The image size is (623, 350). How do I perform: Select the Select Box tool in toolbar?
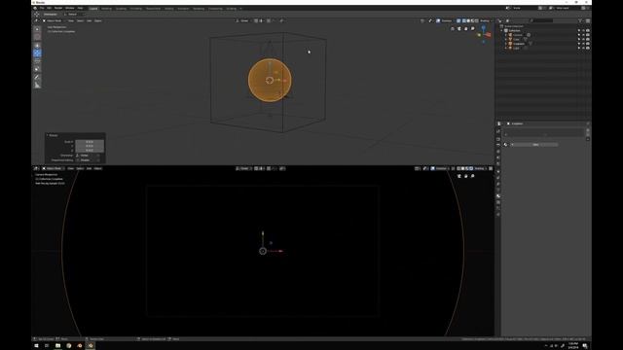(x=37, y=29)
